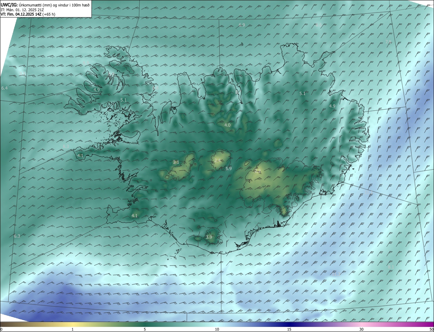This screenshot has width=434, height=332.
Task: Click the 4.0 value in north-central Iceland
Action: pos(228,125)
